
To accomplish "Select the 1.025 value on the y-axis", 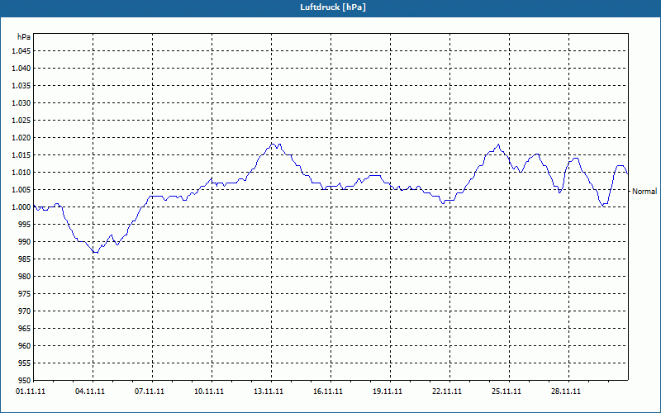I will 21,120.
